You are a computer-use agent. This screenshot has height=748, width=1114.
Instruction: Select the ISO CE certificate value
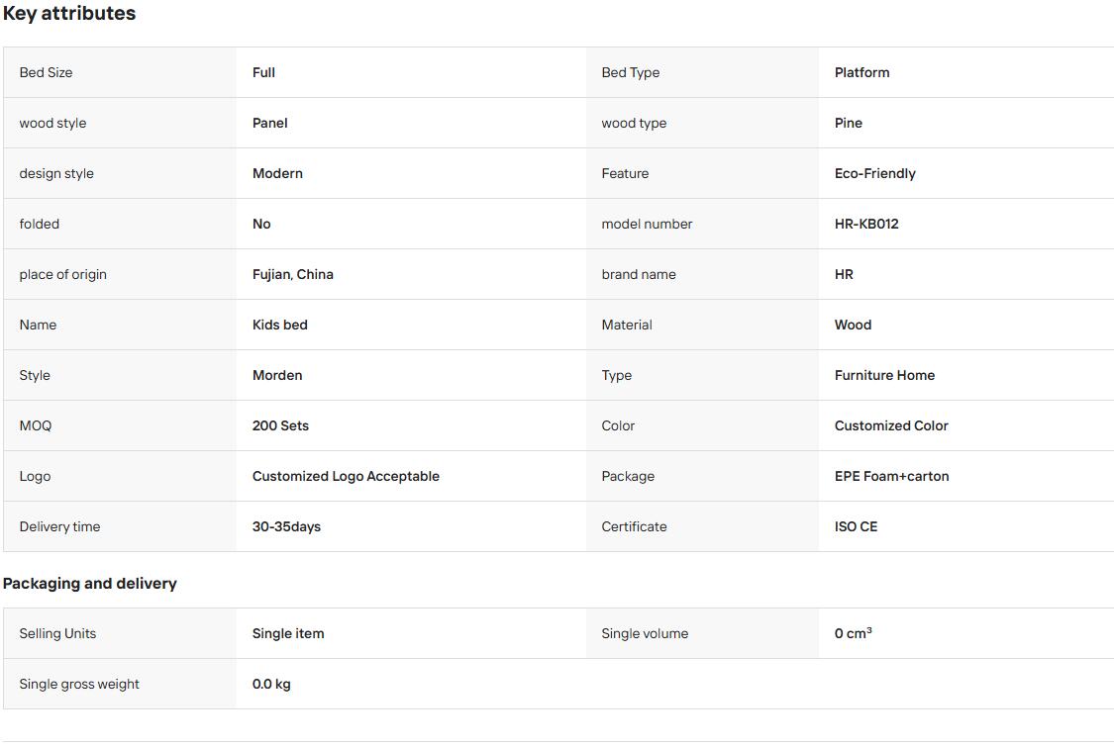(x=856, y=526)
